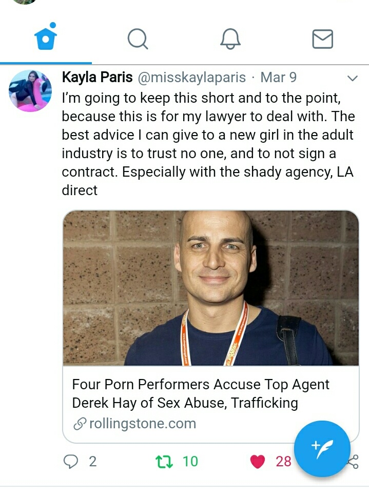The image size is (369, 493).
Task: Open the Home timeline tab
Action: [x=46, y=37]
